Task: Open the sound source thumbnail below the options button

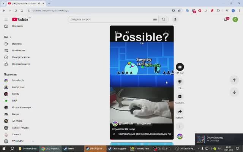Action: tap(180, 136)
